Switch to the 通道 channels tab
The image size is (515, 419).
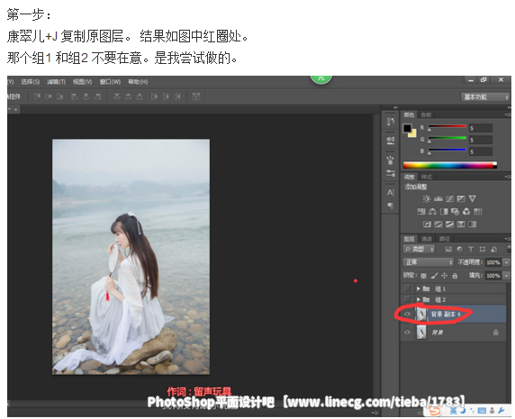click(x=427, y=239)
